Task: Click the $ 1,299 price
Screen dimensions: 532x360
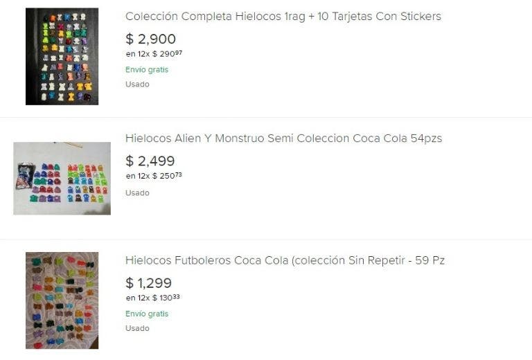Action: (148, 283)
